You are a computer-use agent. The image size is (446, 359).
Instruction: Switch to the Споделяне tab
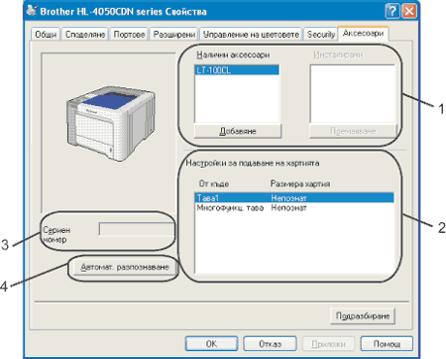point(85,35)
